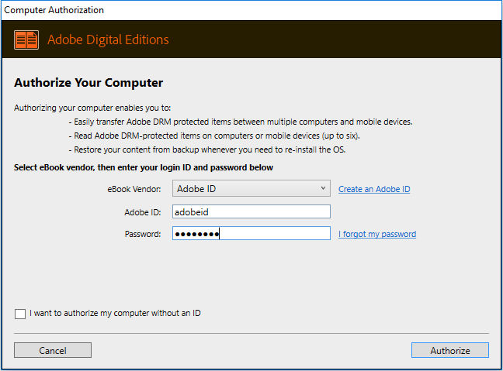Enable authorize without an ID checkbox
Image resolution: width=503 pixels, height=371 pixels.
point(19,314)
